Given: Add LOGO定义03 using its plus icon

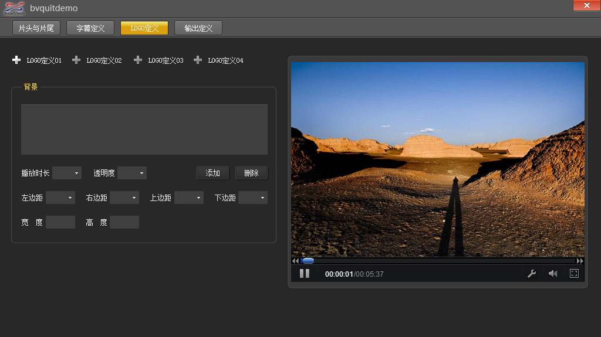Looking at the screenshot, I should pos(138,60).
